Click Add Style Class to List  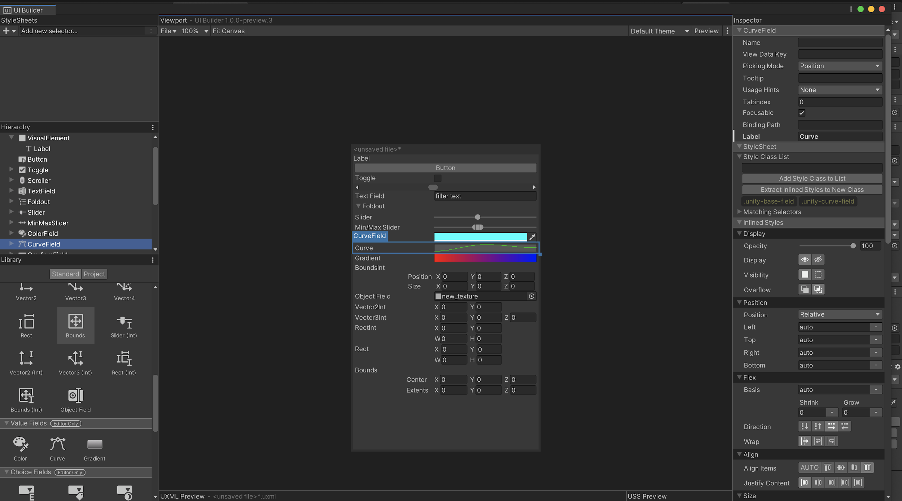[812, 179]
